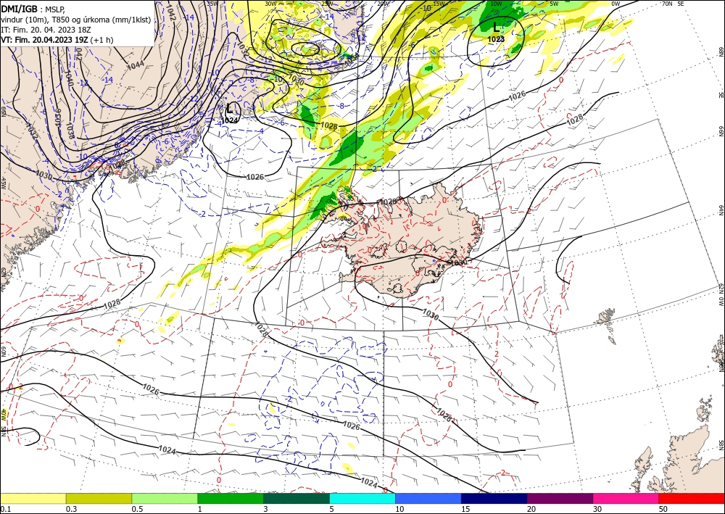Click the "35W" longitude label

click(x=212, y=3)
